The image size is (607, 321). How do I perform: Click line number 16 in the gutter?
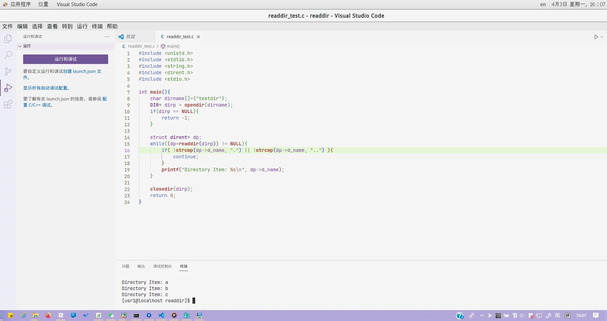127,150
